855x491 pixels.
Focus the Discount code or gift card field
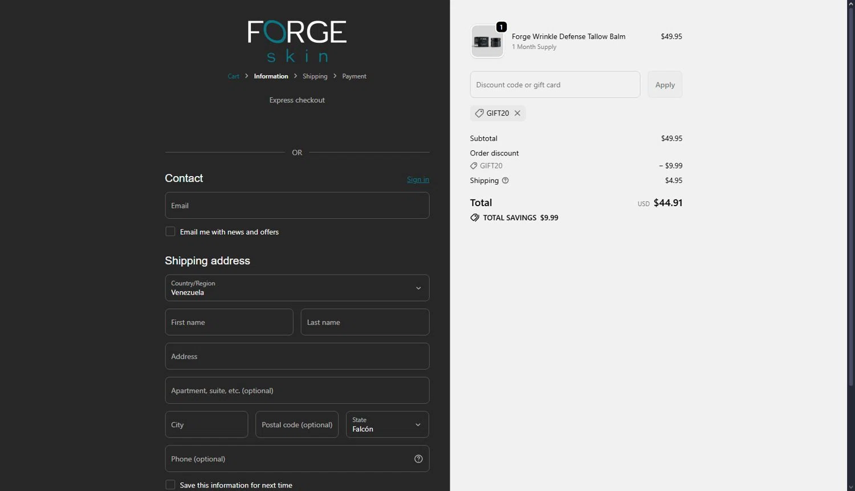click(555, 85)
